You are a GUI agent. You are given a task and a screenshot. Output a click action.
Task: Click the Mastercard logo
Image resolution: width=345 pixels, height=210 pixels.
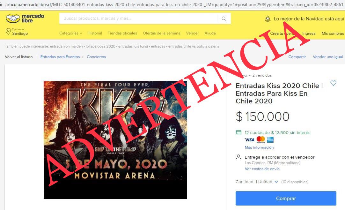pos(261,139)
